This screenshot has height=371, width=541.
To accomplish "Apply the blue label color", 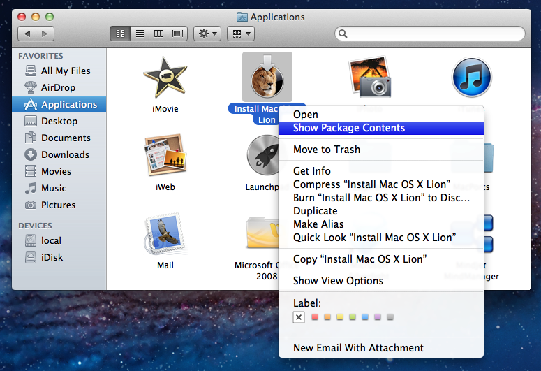I will [x=365, y=317].
